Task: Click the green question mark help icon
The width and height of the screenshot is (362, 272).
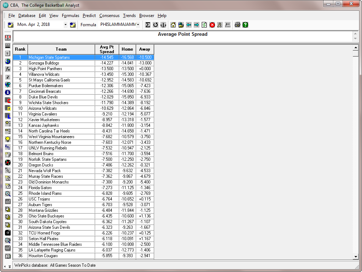Action: click(245, 25)
